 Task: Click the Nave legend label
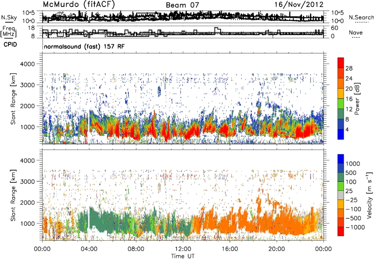pyautogui.click(x=355, y=32)
